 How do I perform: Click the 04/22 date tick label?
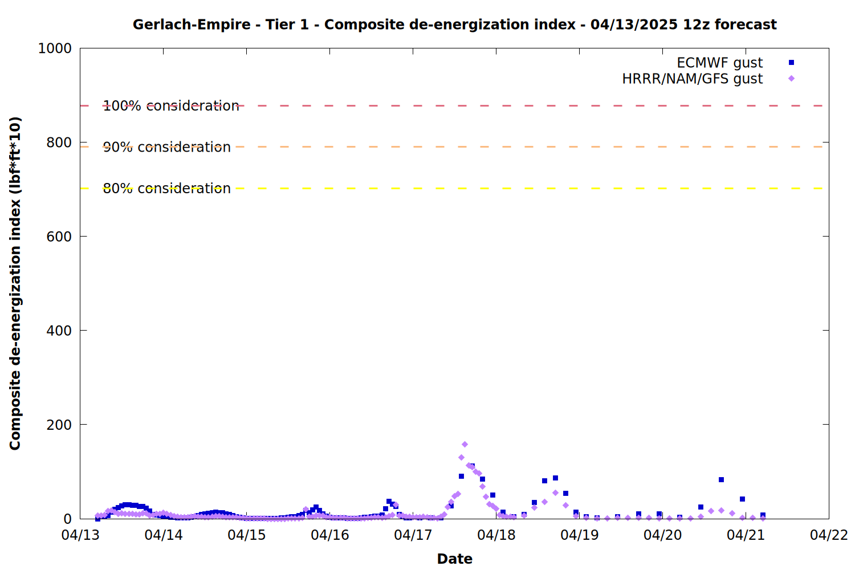(829, 535)
